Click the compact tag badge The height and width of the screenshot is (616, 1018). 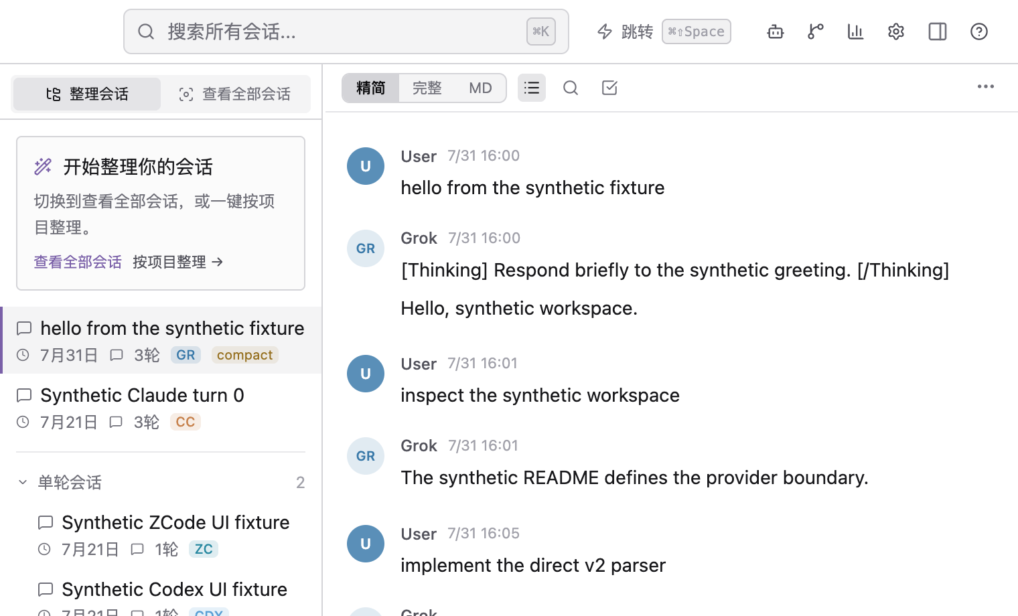244,355
